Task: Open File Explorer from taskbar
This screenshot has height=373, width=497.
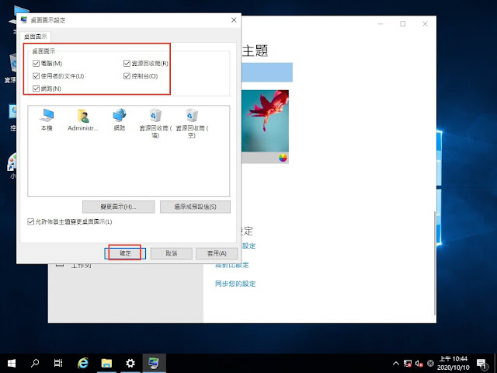Action: pos(106,363)
